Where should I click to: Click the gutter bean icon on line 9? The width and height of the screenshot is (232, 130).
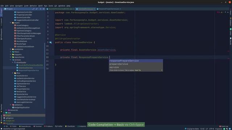tap(51, 42)
